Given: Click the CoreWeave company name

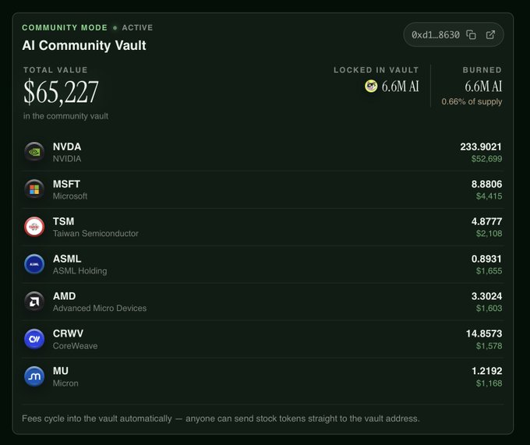Looking at the screenshot, I should [x=75, y=346].
